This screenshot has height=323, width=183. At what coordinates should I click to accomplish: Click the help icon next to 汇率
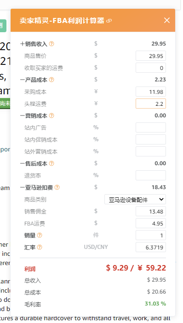(x=40, y=247)
